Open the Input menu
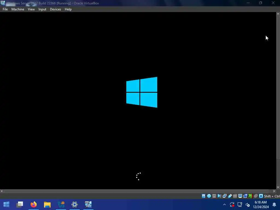The image size is (280, 210). point(42,9)
